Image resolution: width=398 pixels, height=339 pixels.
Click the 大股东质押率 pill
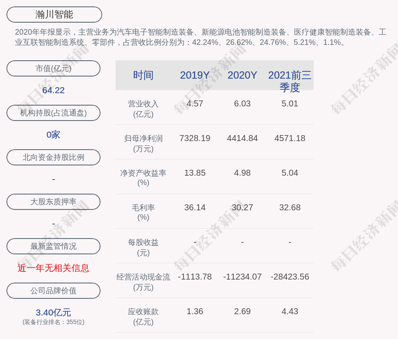point(53,202)
